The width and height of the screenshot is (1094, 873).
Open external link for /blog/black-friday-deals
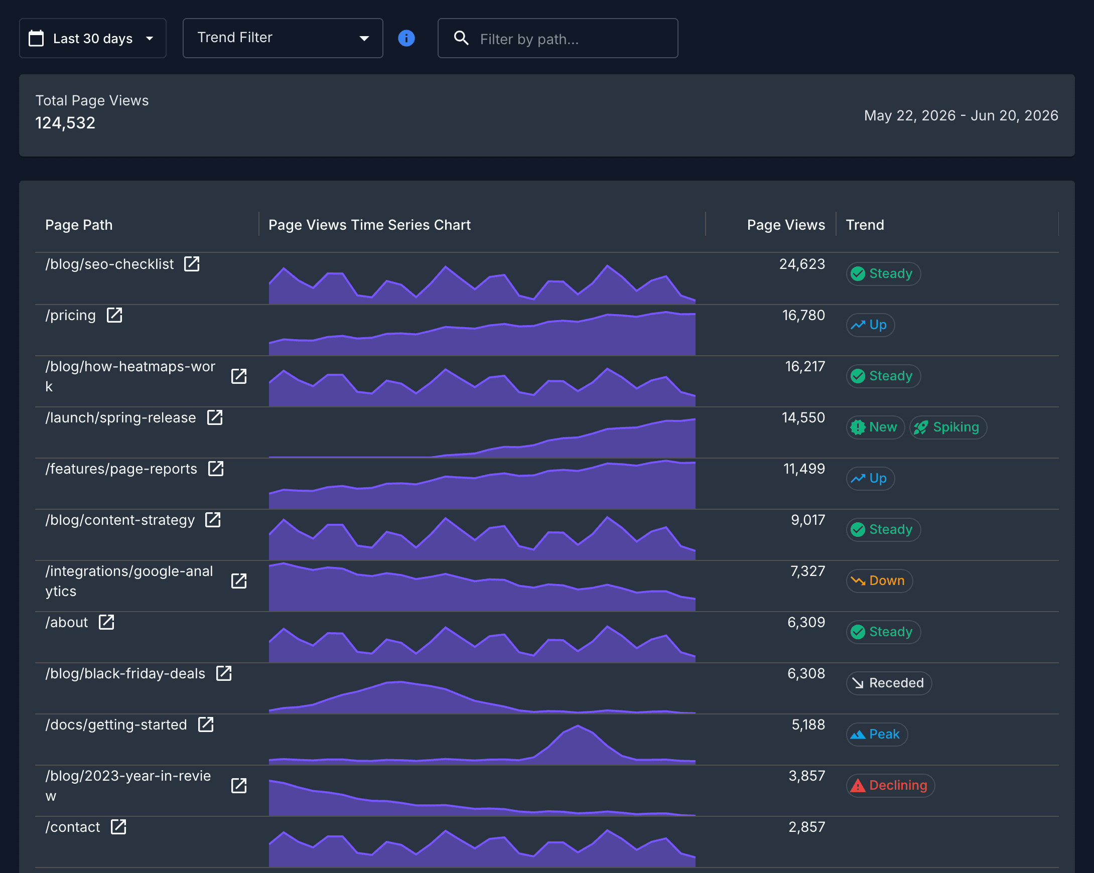(x=224, y=674)
